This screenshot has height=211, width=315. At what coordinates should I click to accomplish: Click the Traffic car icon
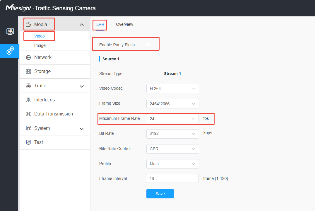pyautogui.click(x=28, y=86)
